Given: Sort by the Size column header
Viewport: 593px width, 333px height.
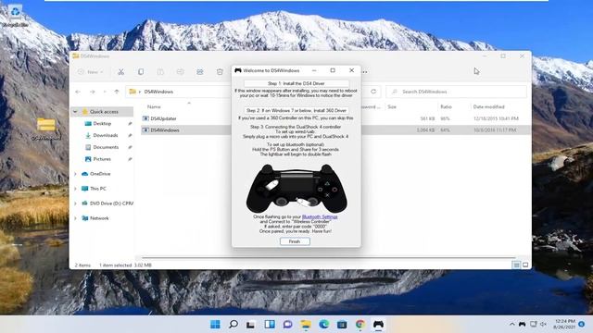Looking at the screenshot, I should click(392, 107).
